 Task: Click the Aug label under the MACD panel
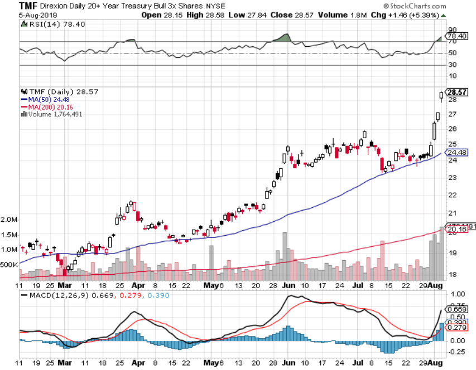coord(435,363)
